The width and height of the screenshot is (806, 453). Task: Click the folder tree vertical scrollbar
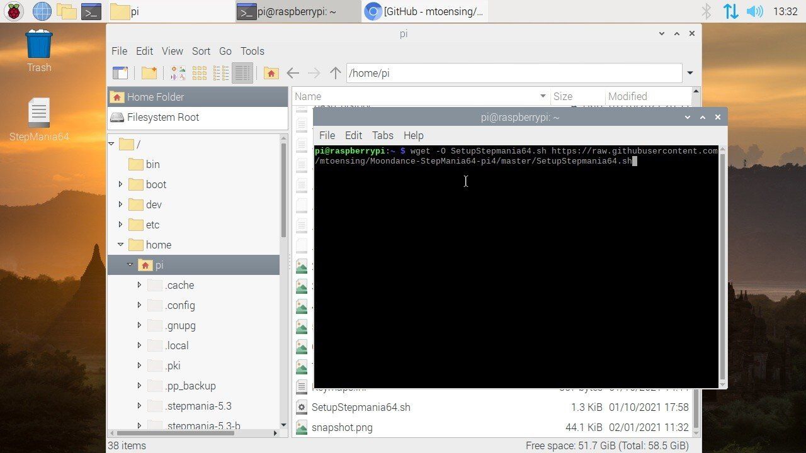[x=283, y=189]
